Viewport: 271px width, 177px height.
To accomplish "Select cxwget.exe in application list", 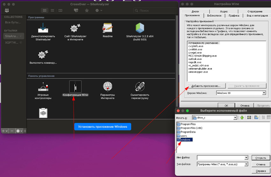I will (x=195, y=53).
